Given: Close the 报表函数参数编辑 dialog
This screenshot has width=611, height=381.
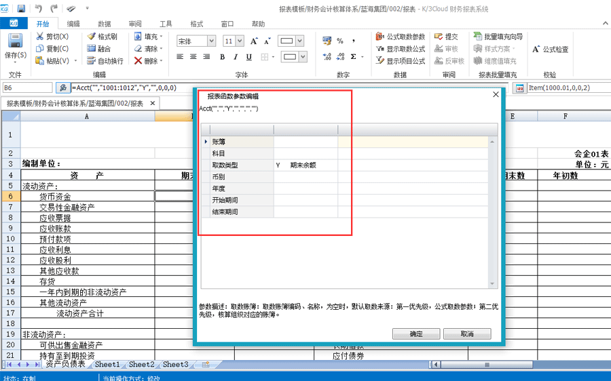Looking at the screenshot, I should pyautogui.click(x=496, y=94).
